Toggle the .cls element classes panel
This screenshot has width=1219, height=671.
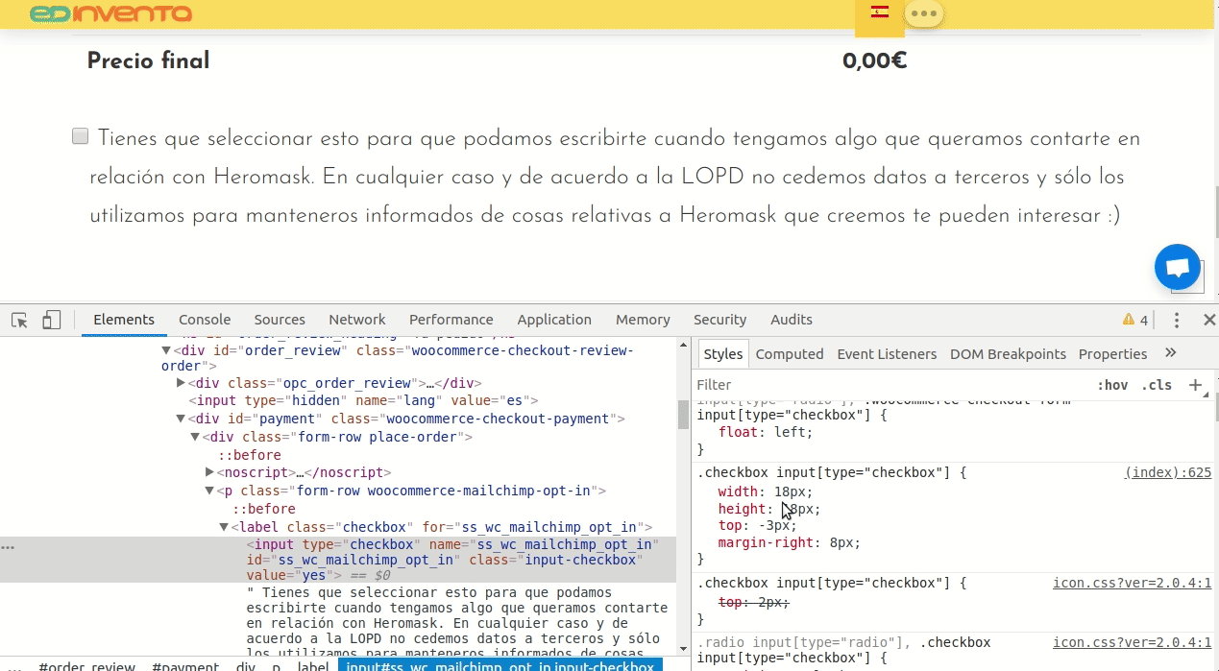(1157, 385)
